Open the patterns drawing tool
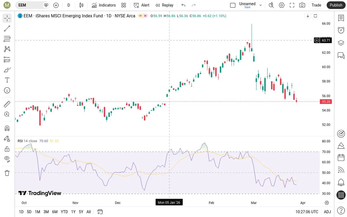 click(7, 49)
